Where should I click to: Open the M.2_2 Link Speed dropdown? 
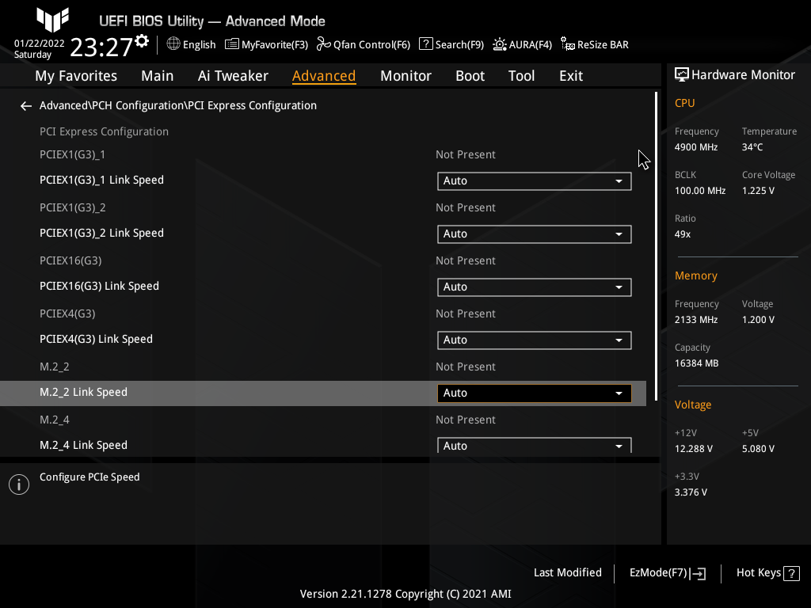pyautogui.click(x=534, y=393)
